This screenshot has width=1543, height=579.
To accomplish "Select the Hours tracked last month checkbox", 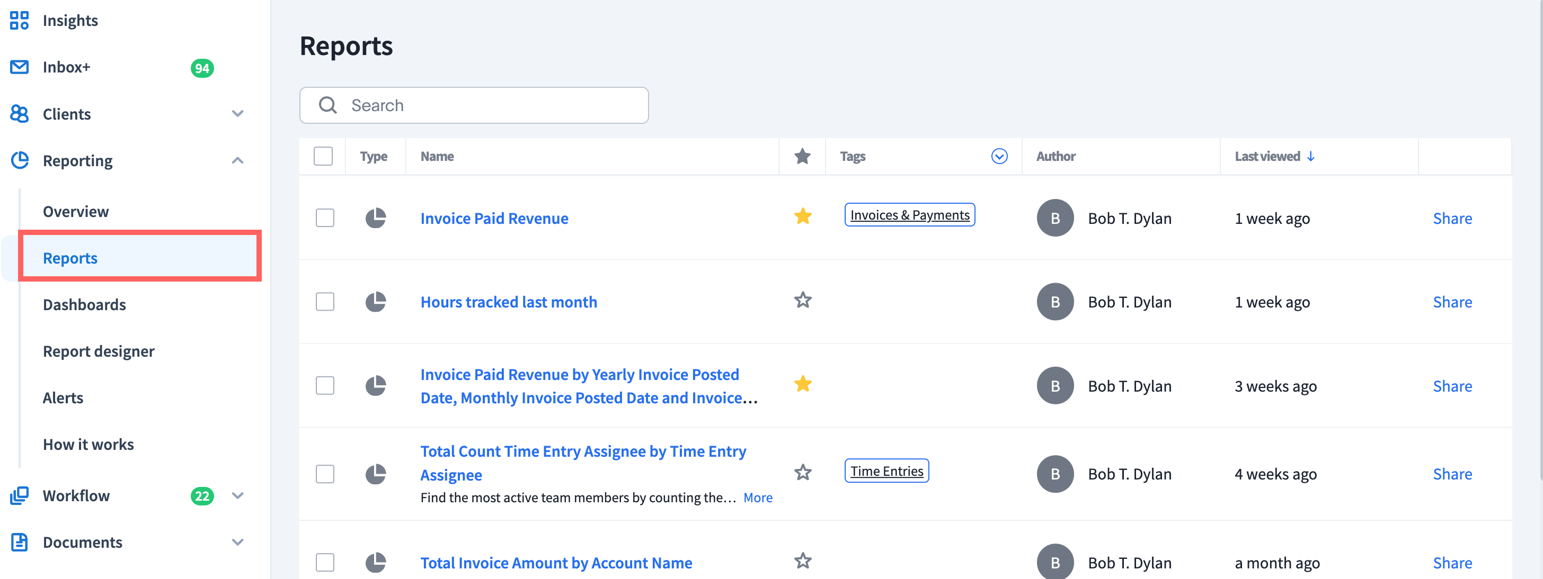I will tap(325, 302).
